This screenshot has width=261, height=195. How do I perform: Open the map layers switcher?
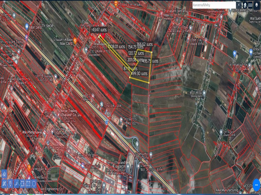click(x=256, y=5)
